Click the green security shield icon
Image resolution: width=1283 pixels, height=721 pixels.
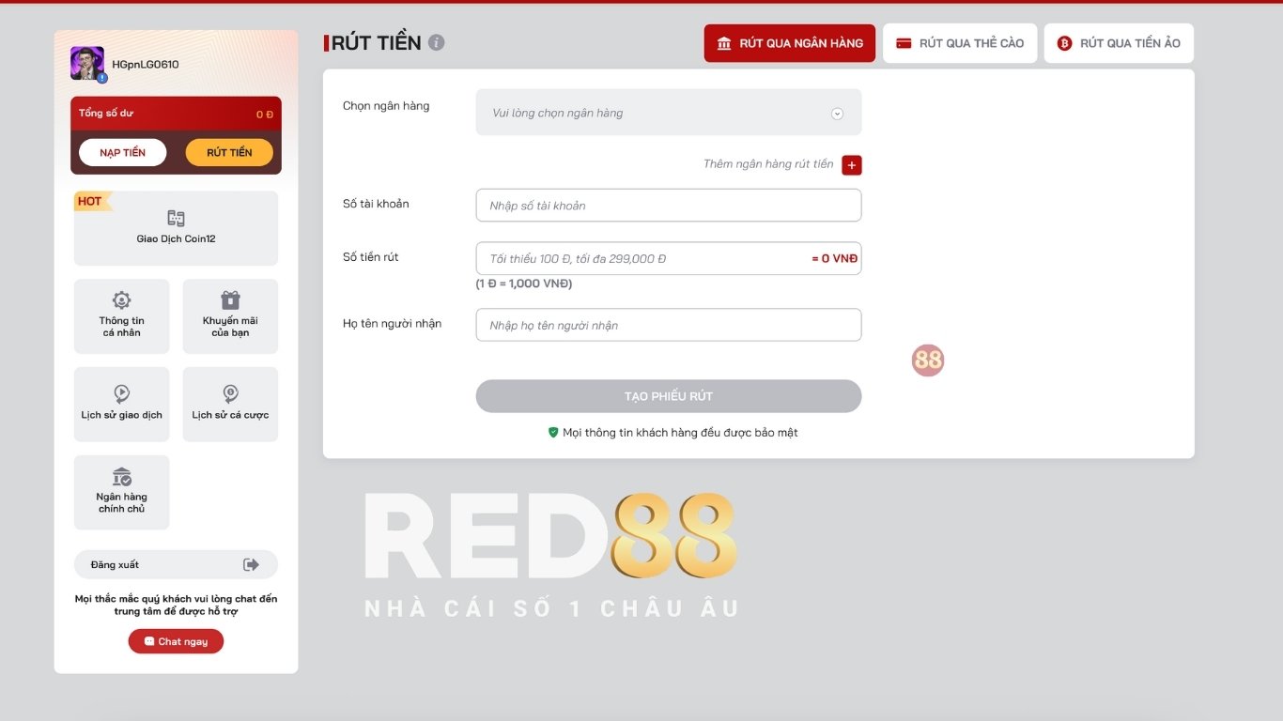coord(553,433)
